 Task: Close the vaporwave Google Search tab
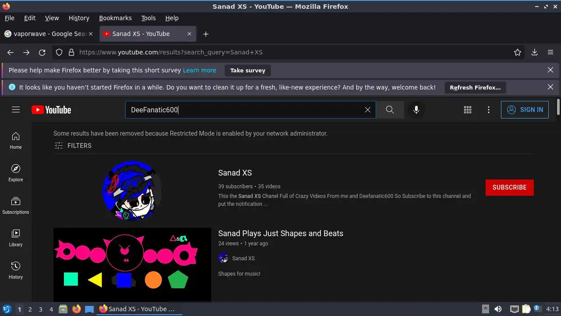click(91, 34)
